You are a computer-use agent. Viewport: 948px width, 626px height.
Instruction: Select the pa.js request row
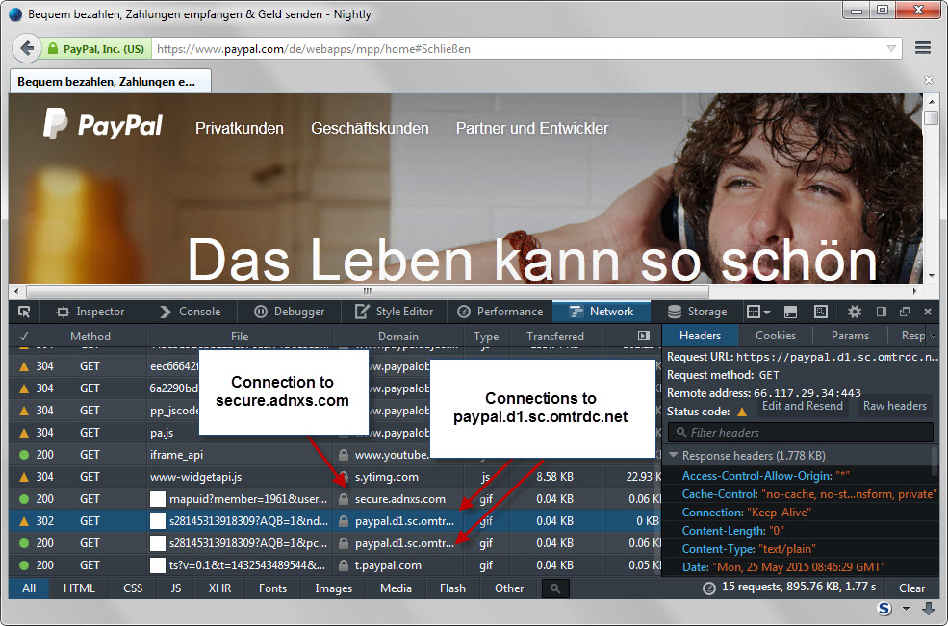pos(335,433)
